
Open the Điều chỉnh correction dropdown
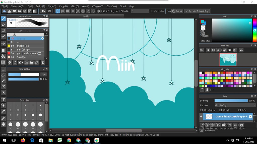pyautogui.click(x=140, y=11)
